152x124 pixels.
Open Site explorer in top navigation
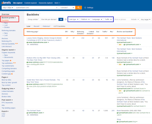(18, 3)
